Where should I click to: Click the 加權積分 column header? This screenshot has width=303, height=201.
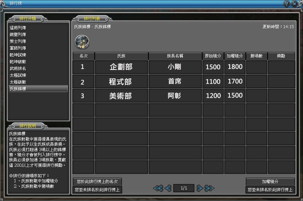point(235,56)
